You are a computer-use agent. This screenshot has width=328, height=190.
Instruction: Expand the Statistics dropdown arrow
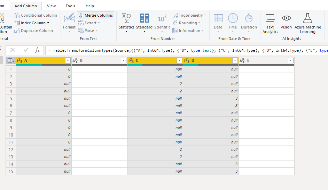pyautogui.click(x=126, y=32)
